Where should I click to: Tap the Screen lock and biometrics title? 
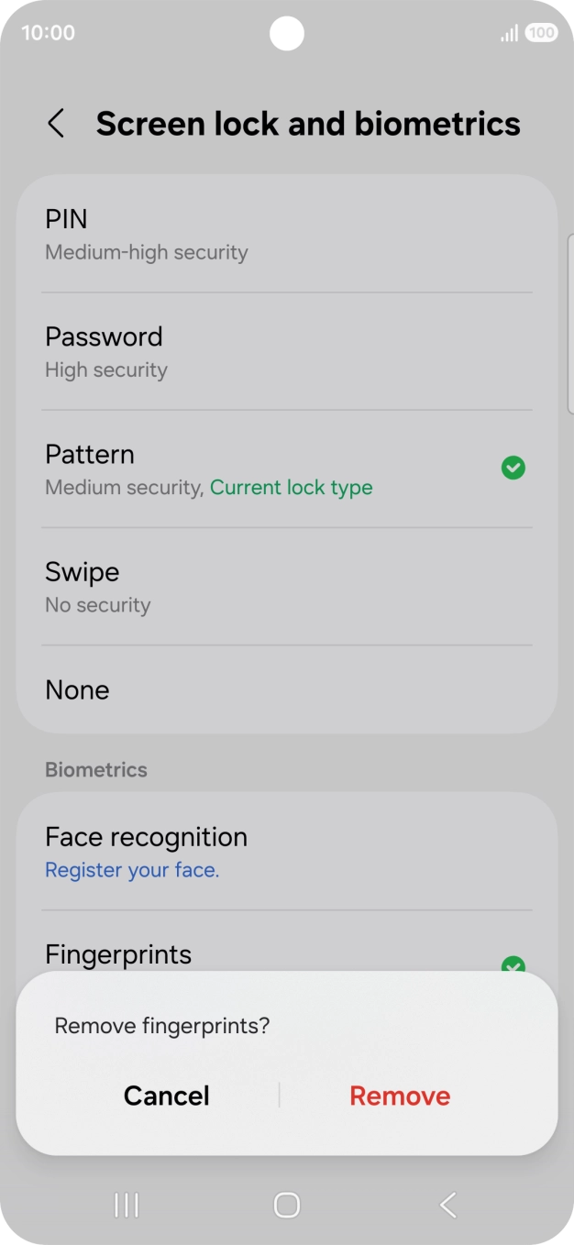(308, 124)
